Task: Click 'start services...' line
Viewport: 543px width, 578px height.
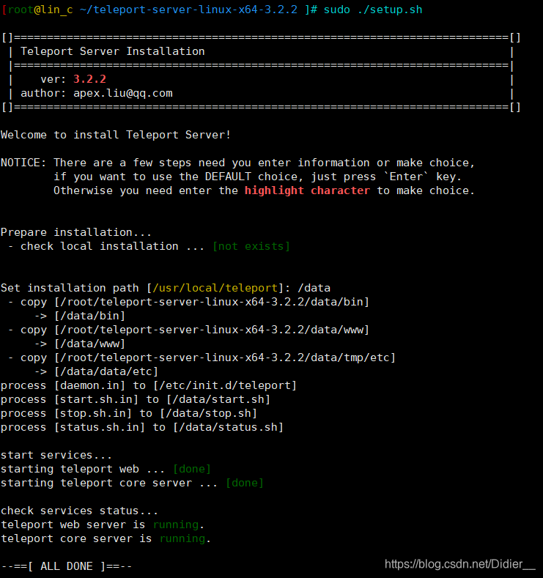Action: (56, 455)
